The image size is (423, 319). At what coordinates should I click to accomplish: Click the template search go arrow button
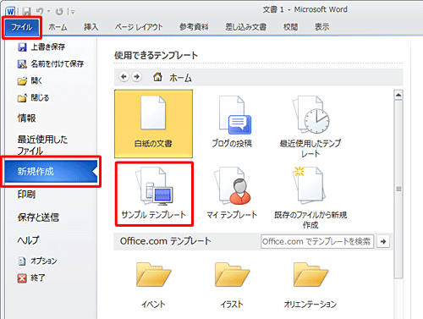pyautogui.click(x=383, y=241)
